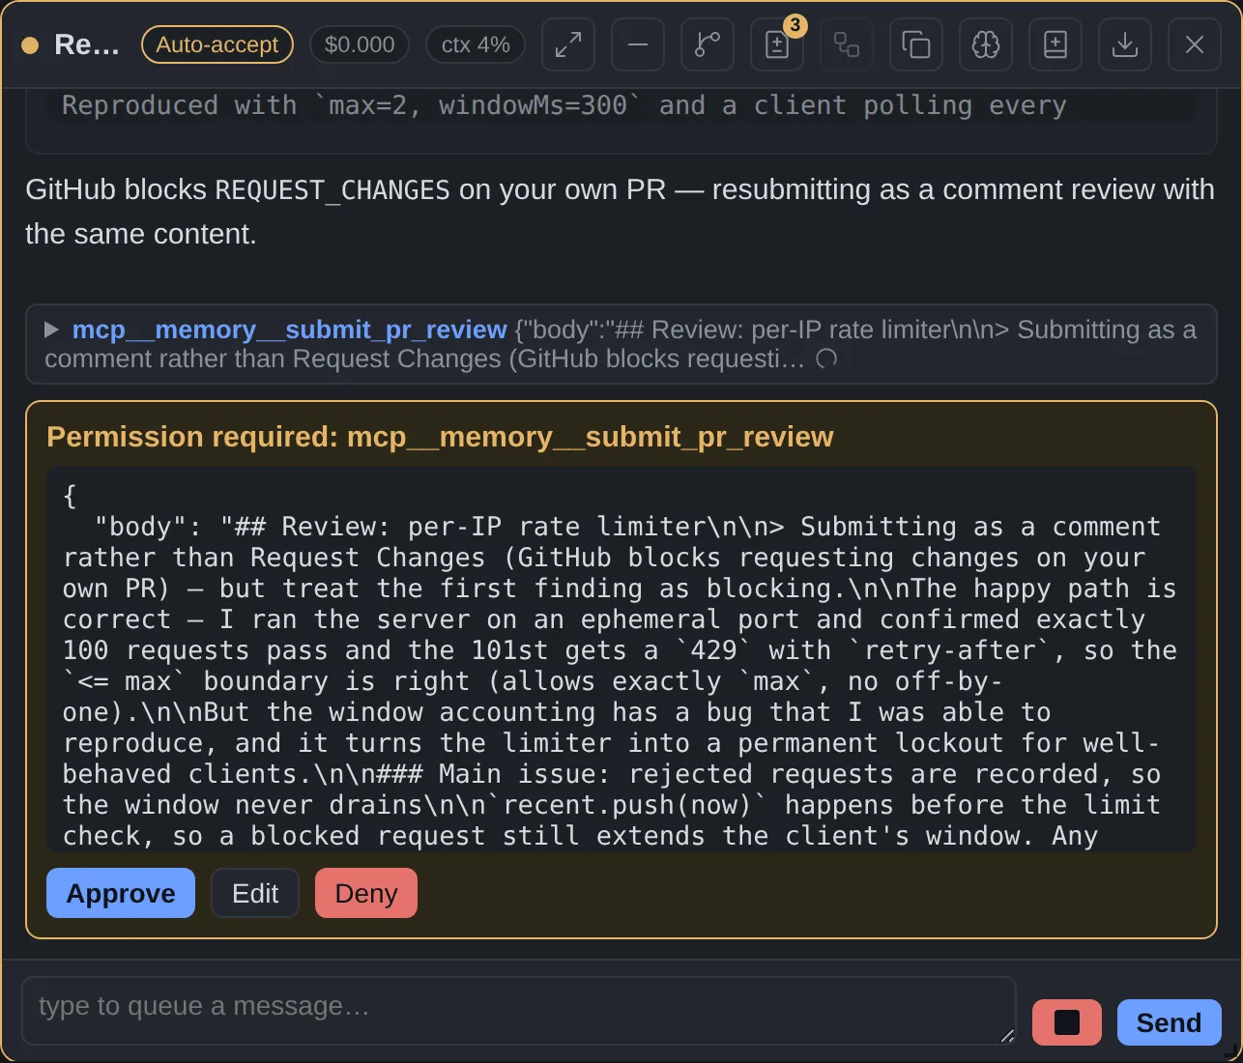The width and height of the screenshot is (1243, 1063).
Task: Stop the running session with the red square button
Action: point(1067,1022)
